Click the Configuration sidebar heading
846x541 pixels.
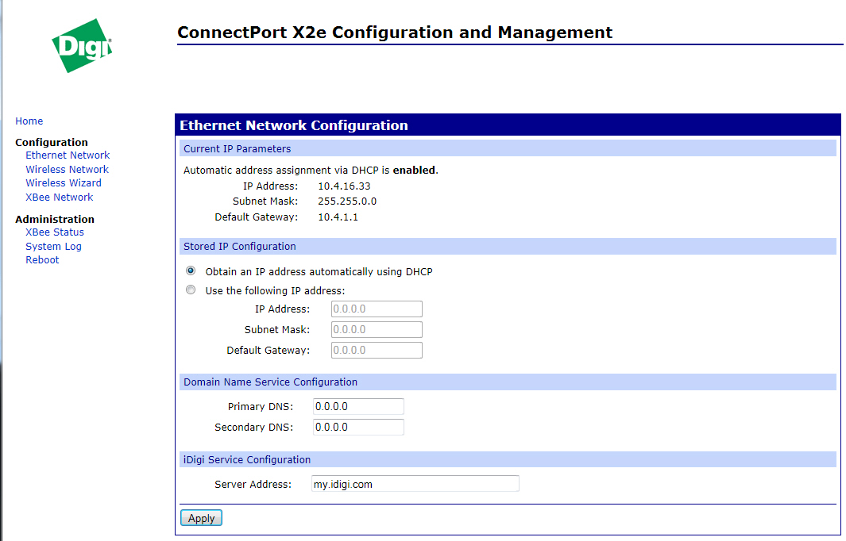pyautogui.click(x=52, y=143)
